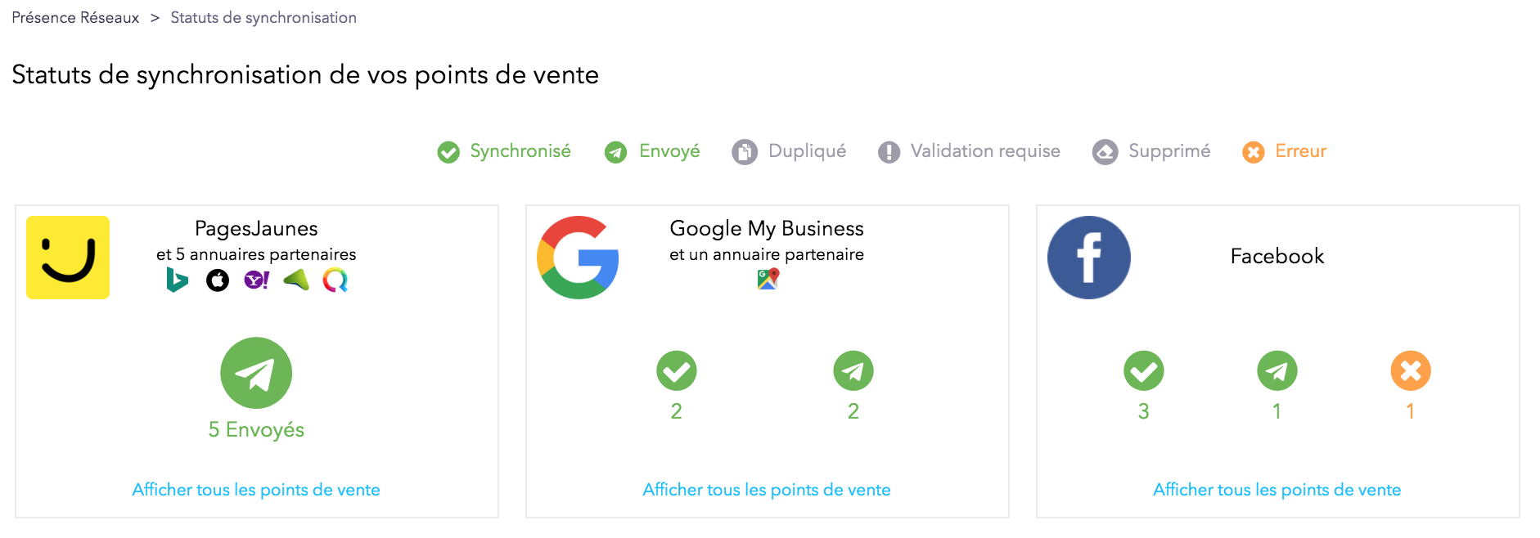Filter by Erreur status legend
Screen dimensions: 1540x538
tap(1285, 151)
